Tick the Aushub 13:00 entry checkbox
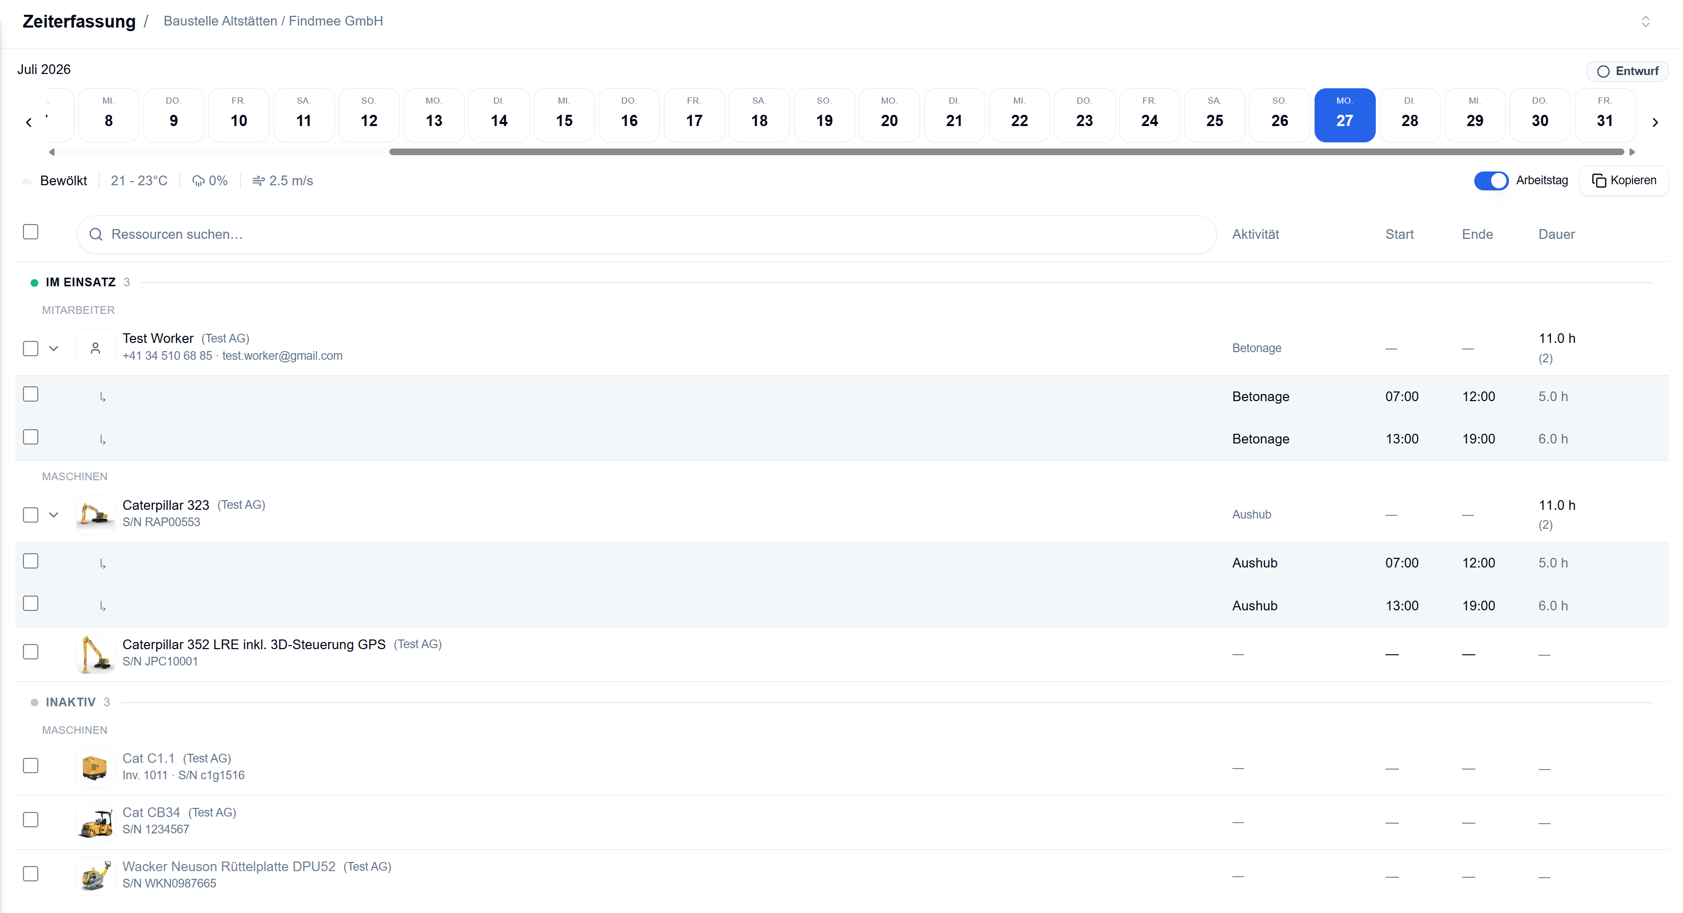1683x913 pixels. click(x=31, y=603)
